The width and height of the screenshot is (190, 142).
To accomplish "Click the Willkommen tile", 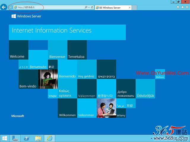I will 67,108.
